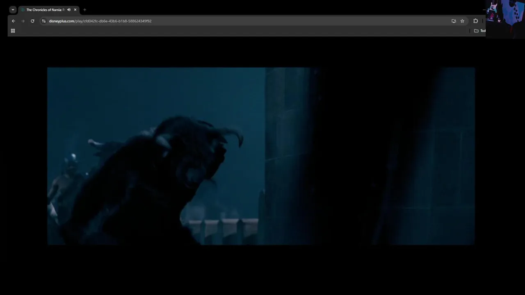Expand the tab search dropdown

pyautogui.click(x=13, y=10)
